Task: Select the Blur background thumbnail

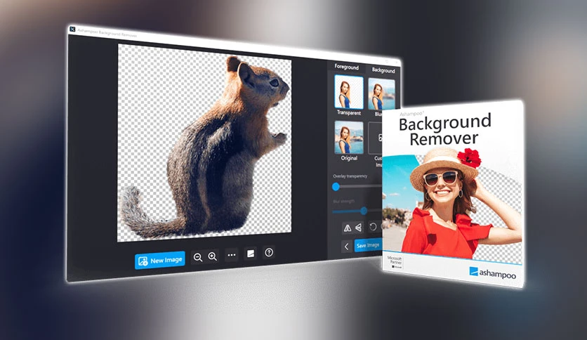Action: [381, 95]
